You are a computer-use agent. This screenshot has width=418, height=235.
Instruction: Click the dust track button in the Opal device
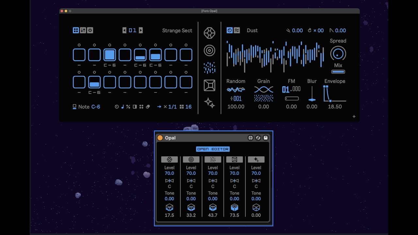point(213,160)
